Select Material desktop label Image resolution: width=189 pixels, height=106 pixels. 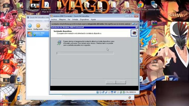click(74, 102)
